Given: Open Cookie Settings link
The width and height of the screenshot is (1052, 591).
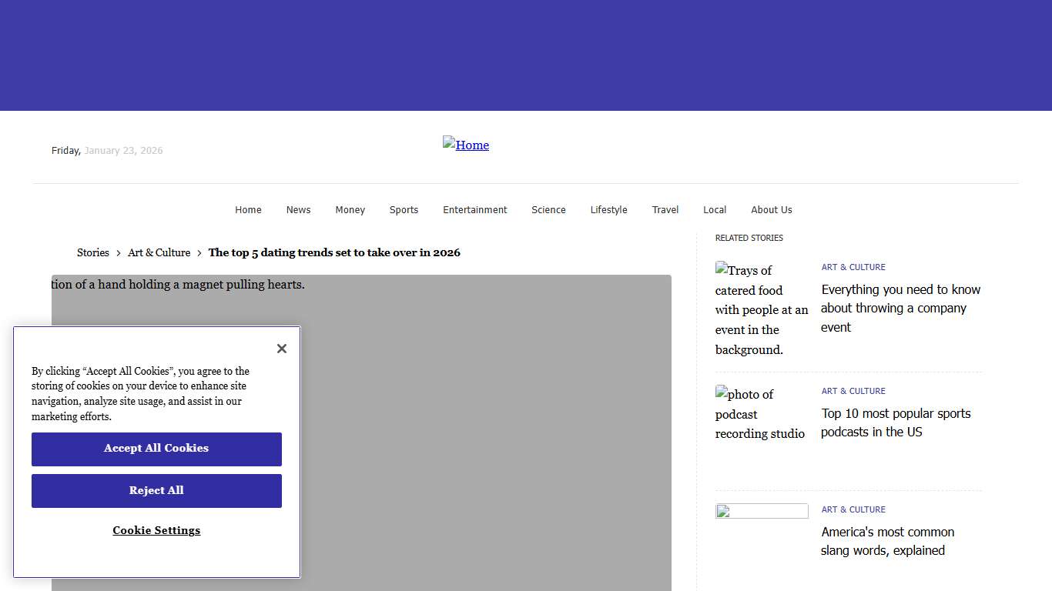Looking at the screenshot, I should click(156, 530).
